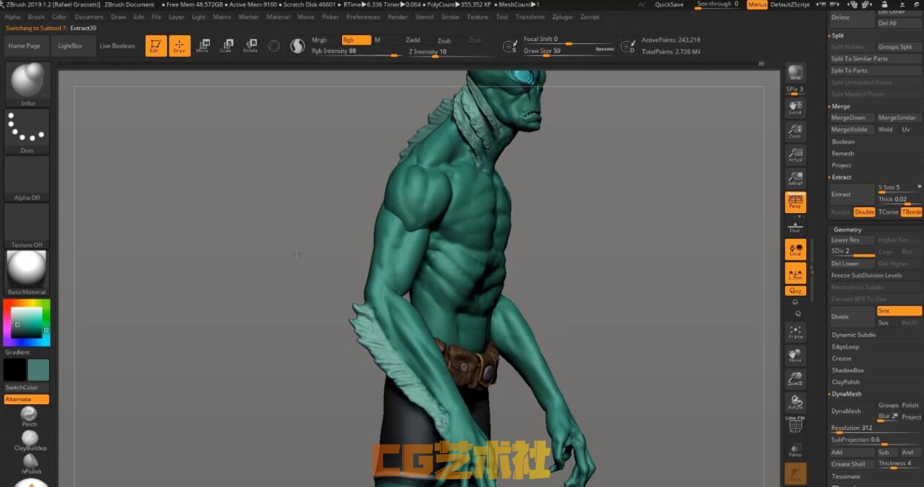The width and height of the screenshot is (924, 487).
Task: Click the Actual size icon
Action: tap(795, 155)
